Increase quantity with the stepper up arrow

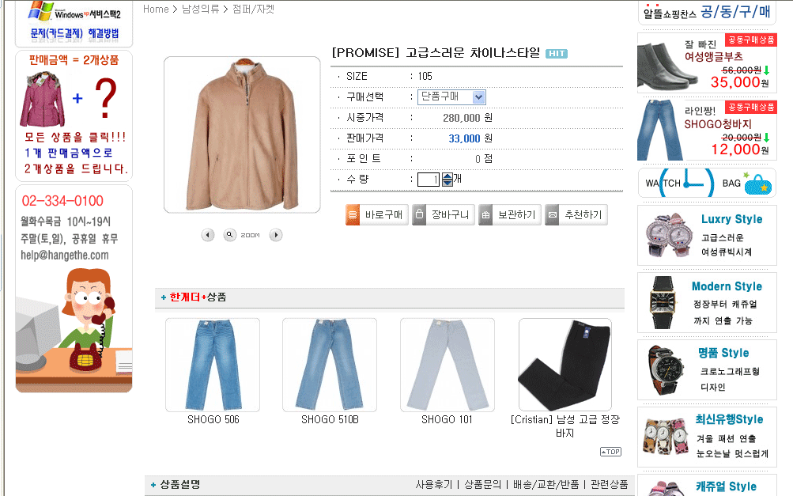coord(447,176)
